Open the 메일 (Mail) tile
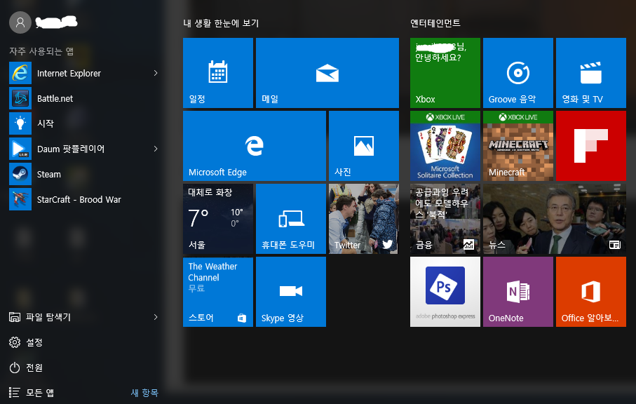 (x=327, y=73)
